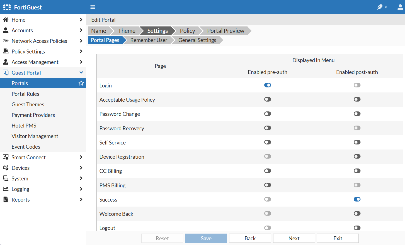405x245 pixels.
Task: Enable Acceptable Usage Policy pre-auth toggle
Action: tap(268, 99)
